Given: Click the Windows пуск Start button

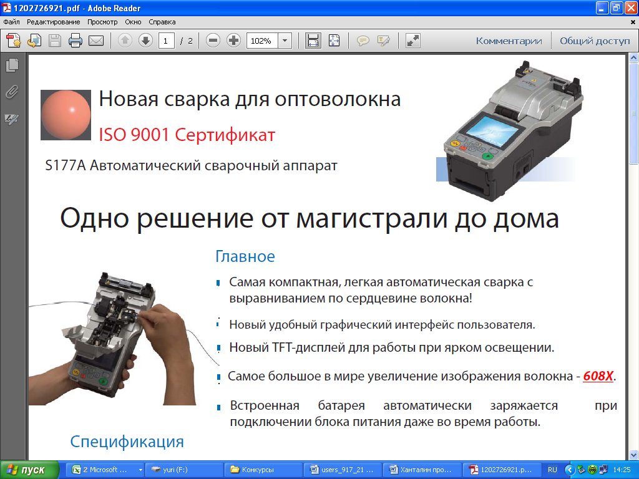Looking at the screenshot, I should pyautogui.click(x=30, y=470).
